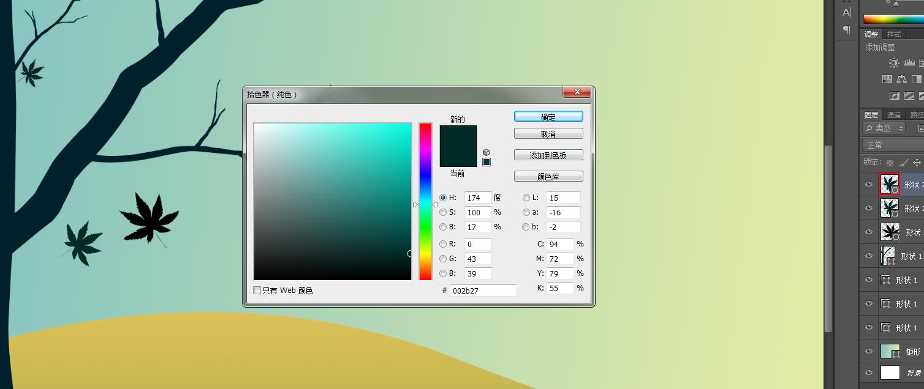Click the lock position move icon
This screenshot has height=389, width=924.
917,163
